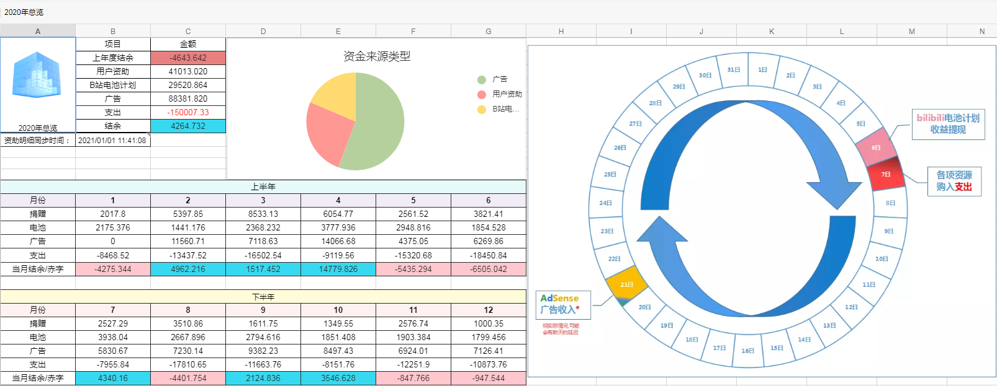Click the 16日 ring segment
Screen dimensions: 997x386
[x=748, y=351]
